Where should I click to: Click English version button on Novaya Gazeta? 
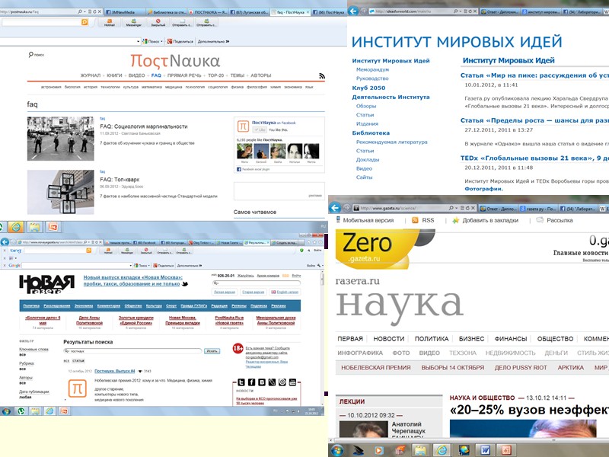point(285,292)
